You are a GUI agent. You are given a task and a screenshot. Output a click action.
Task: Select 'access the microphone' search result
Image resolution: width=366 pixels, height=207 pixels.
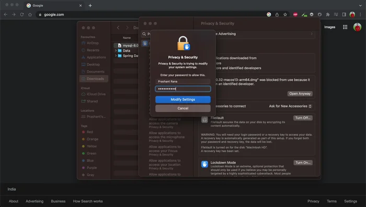pos(167,137)
